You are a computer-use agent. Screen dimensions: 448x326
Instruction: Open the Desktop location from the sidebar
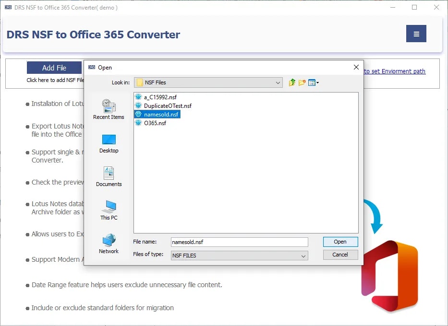(x=108, y=143)
